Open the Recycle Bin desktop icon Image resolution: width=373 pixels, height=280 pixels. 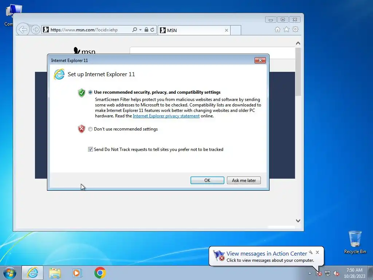[355, 242]
